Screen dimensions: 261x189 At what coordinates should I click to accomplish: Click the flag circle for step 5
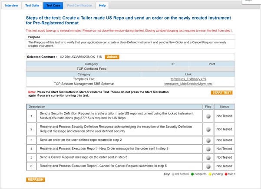pos(208,157)
